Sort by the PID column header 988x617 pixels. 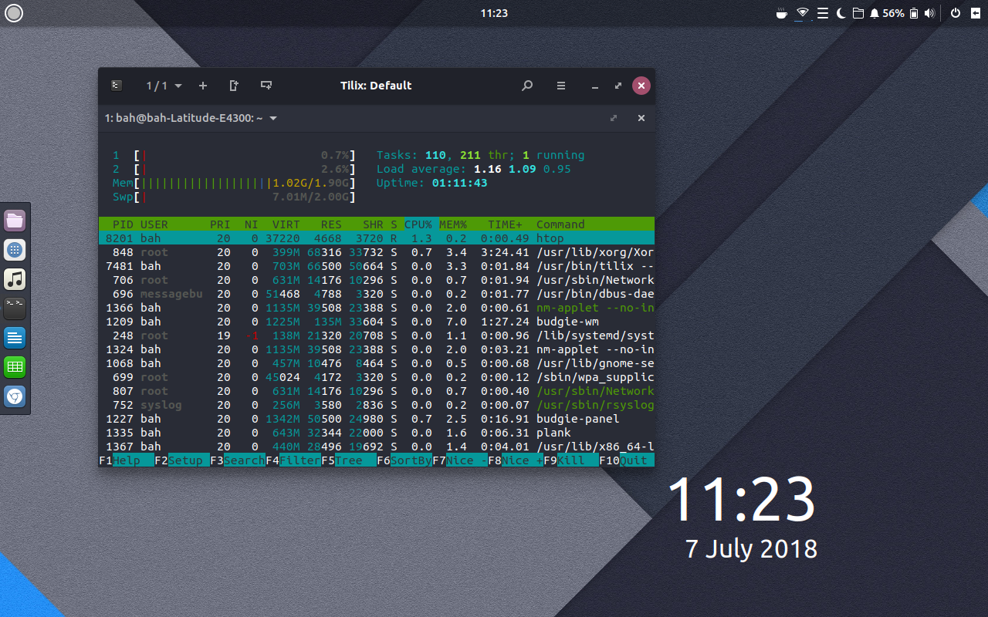tap(123, 224)
